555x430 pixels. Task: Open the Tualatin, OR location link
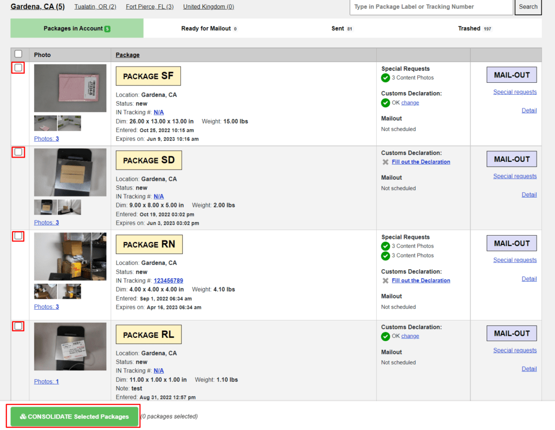(x=95, y=6)
